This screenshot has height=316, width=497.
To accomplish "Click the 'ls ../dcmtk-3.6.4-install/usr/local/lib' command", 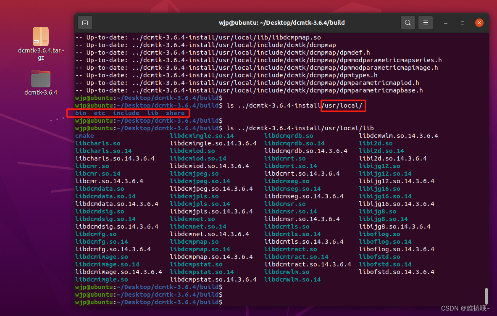I will (300, 128).
